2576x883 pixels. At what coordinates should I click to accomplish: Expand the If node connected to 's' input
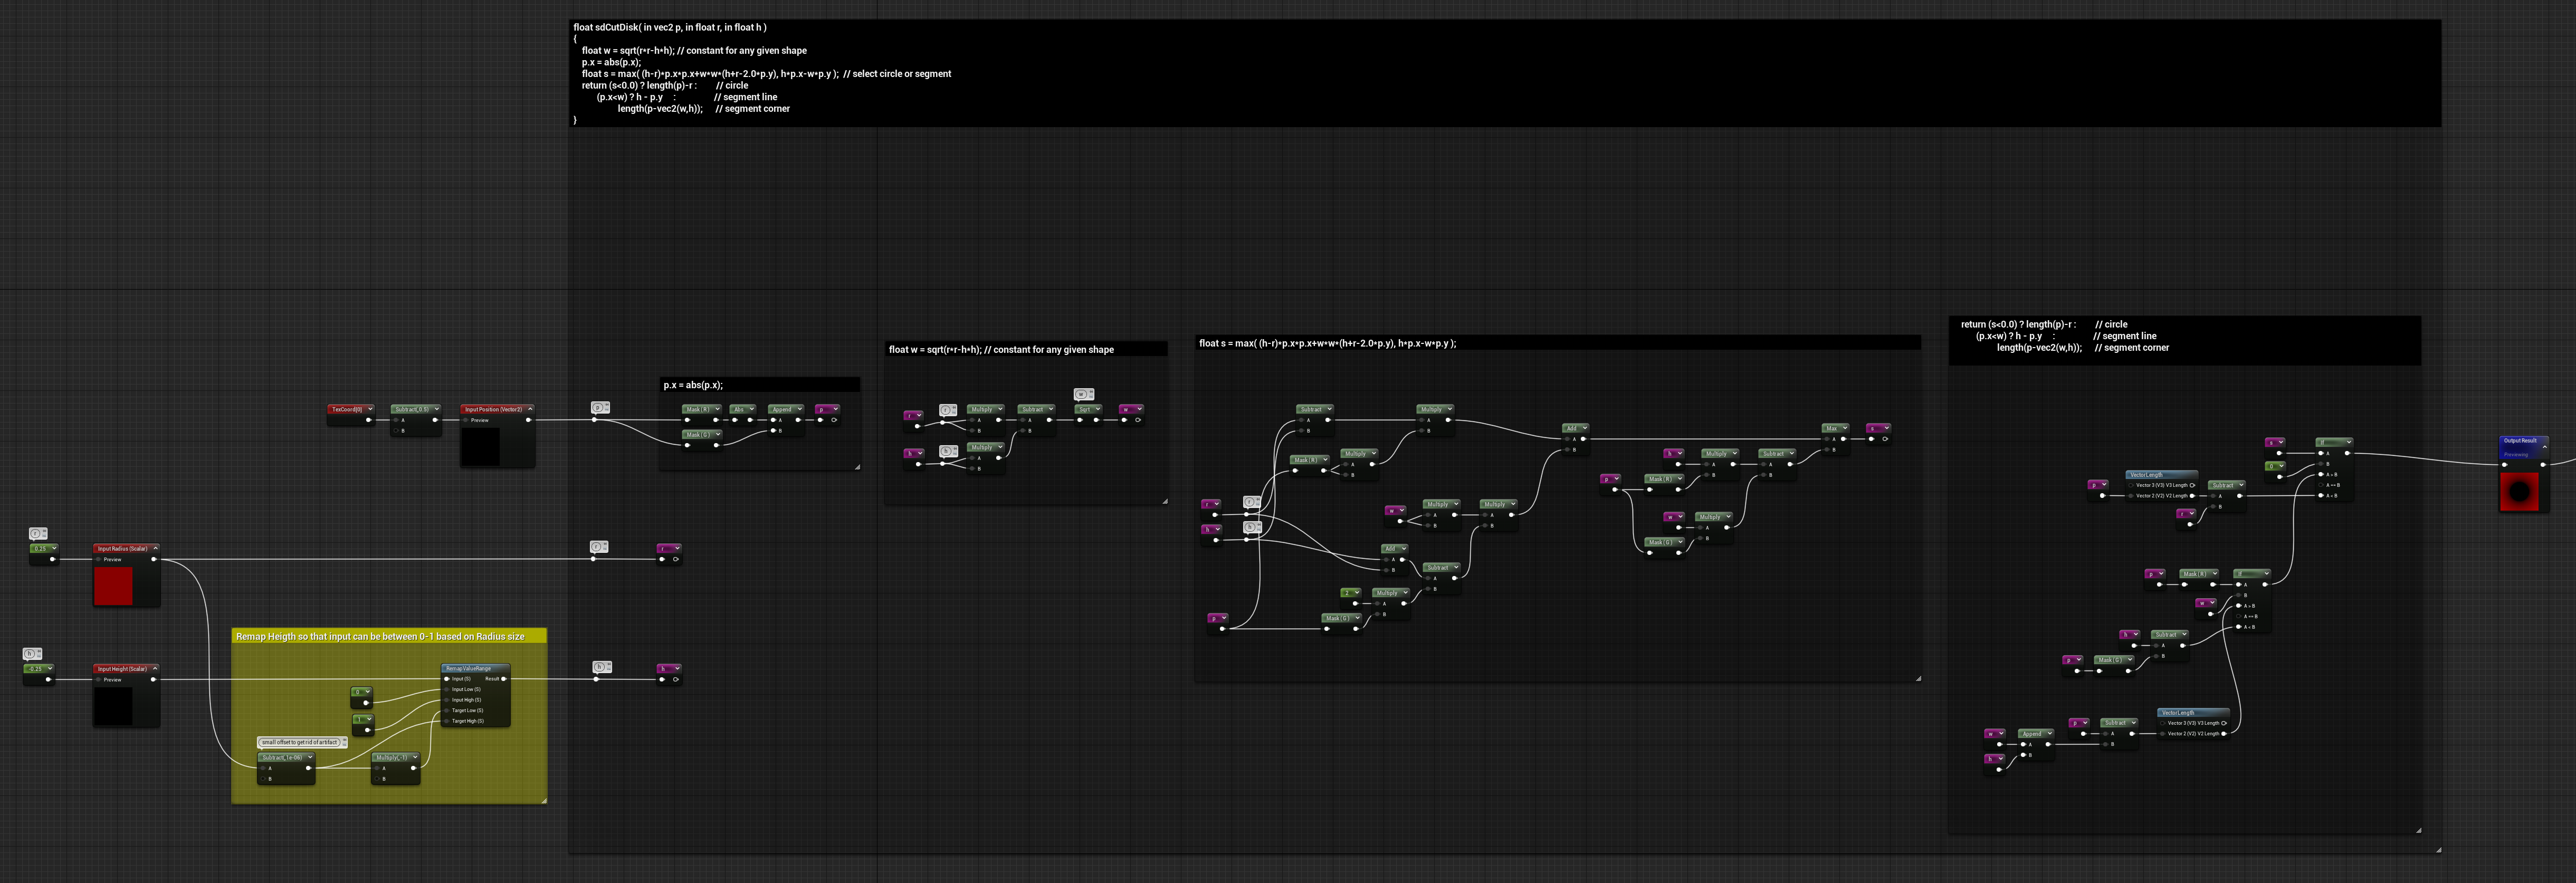2348,441
